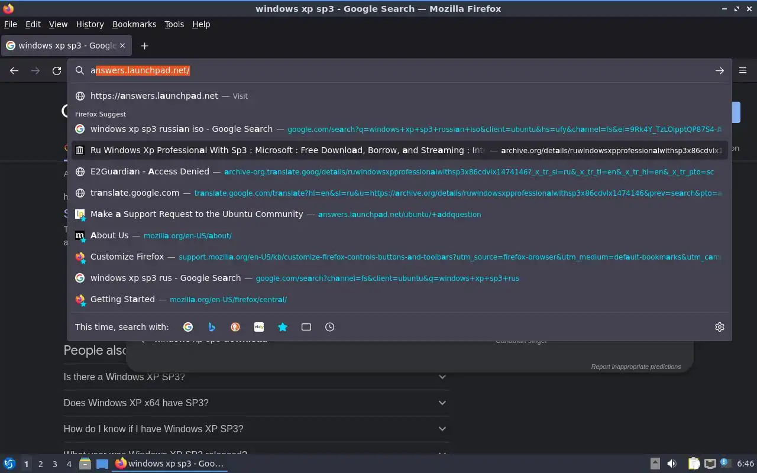Open the removable media eject tray icon
This screenshot has height=473, width=757.
(655, 464)
